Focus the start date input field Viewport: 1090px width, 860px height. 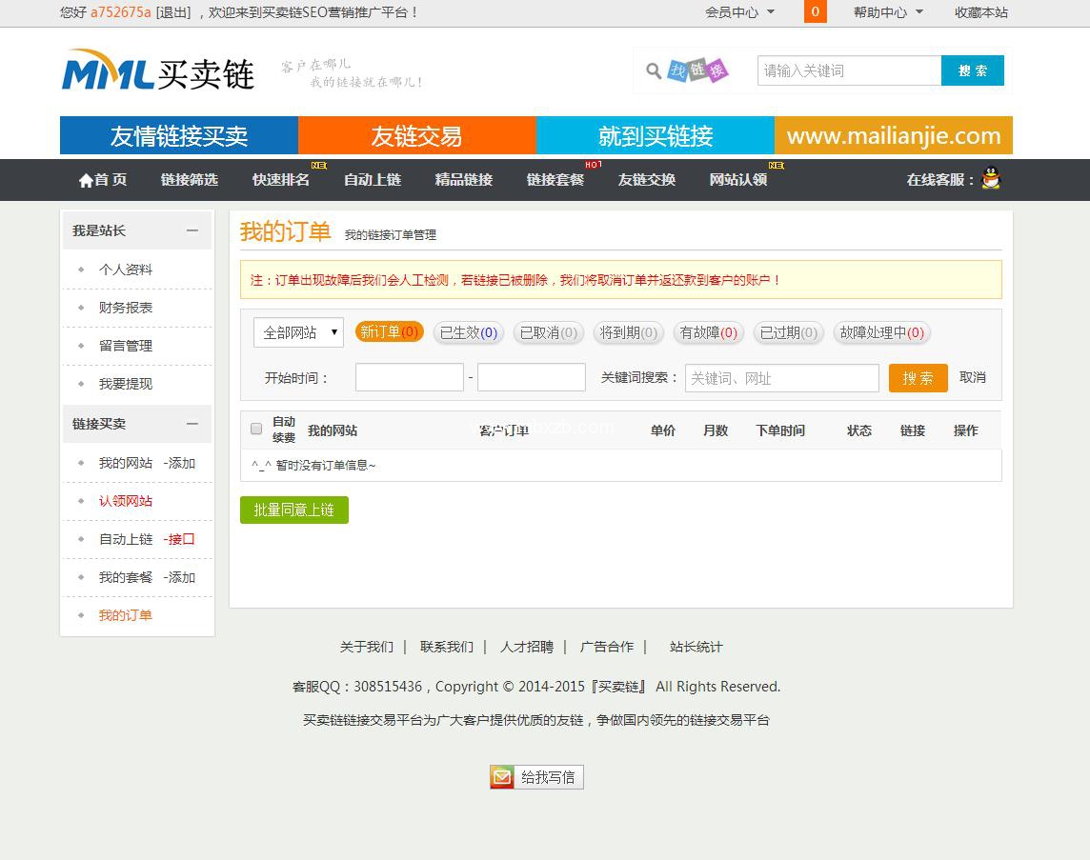coord(410,377)
